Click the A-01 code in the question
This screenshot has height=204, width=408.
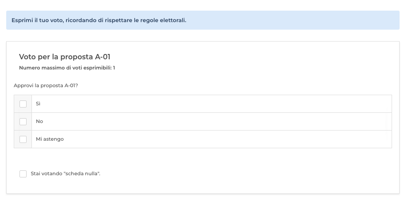(x=70, y=85)
